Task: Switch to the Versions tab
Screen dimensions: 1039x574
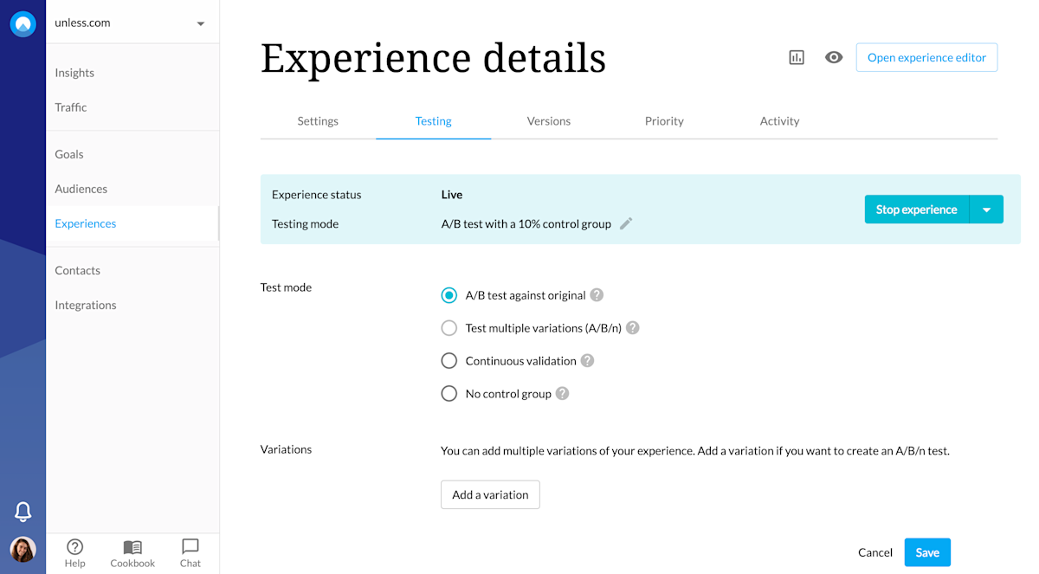Action: 548,121
